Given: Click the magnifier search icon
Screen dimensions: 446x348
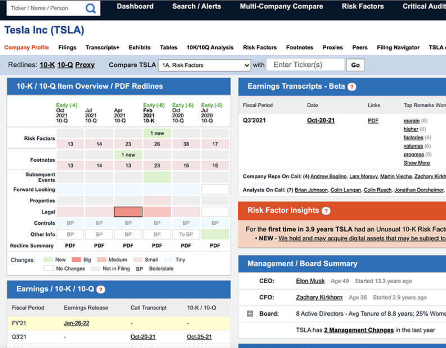Looking at the screenshot, I should [x=91, y=8].
